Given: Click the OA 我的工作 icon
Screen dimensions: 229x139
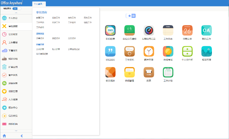Looking at the screenshot, I should point(206,31).
